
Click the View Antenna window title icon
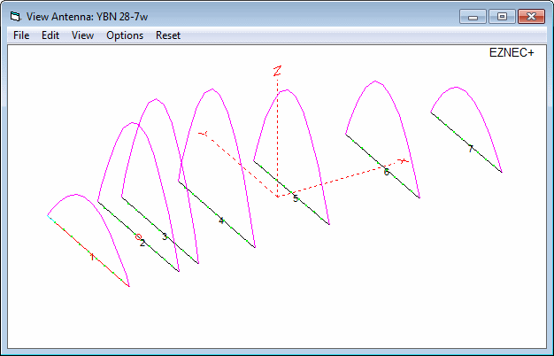(x=15, y=16)
